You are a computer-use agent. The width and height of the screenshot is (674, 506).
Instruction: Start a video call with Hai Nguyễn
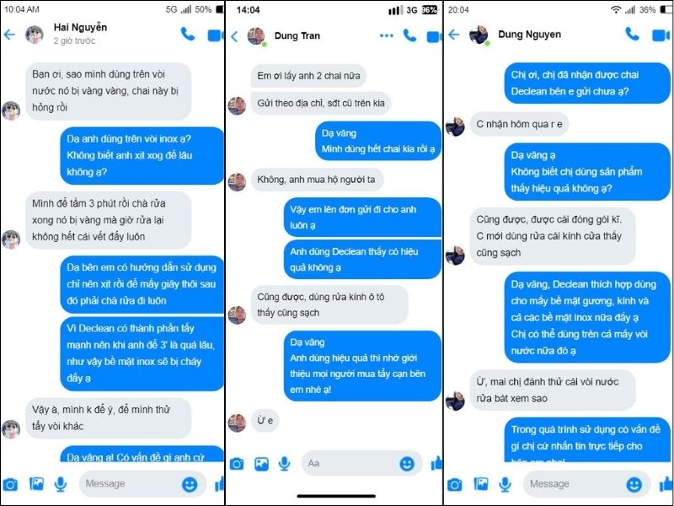[x=216, y=35]
